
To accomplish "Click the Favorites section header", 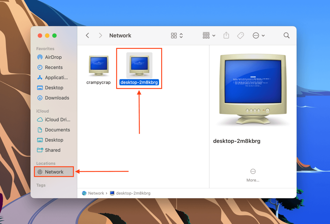I will 45,49.
